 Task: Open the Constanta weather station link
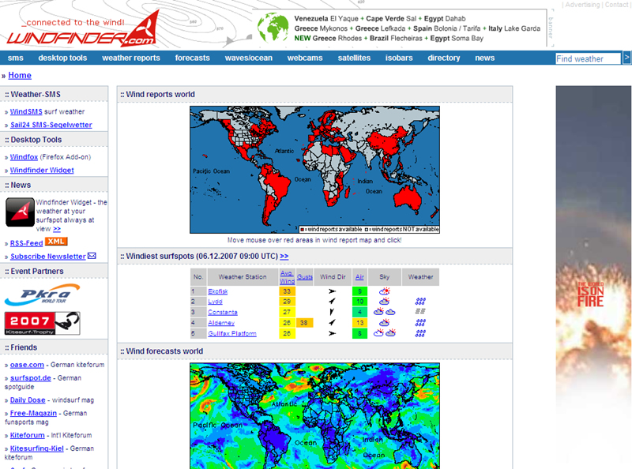click(222, 312)
